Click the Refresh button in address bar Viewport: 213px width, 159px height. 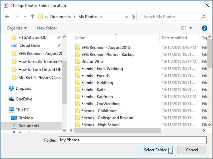click(133, 16)
